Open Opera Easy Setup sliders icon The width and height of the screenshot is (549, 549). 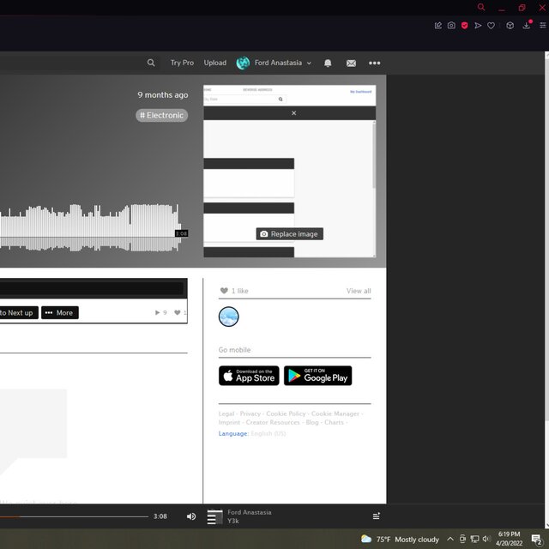point(540,26)
